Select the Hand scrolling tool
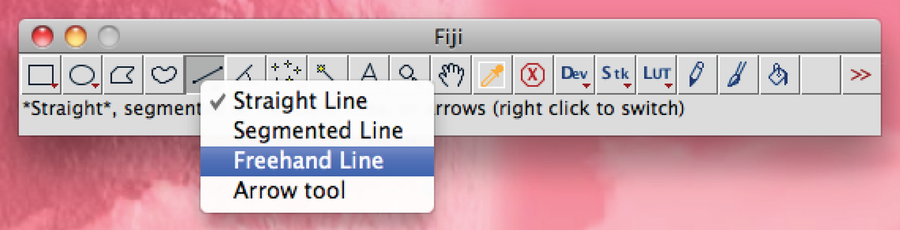The width and height of the screenshot is (900, 230). 451,74
